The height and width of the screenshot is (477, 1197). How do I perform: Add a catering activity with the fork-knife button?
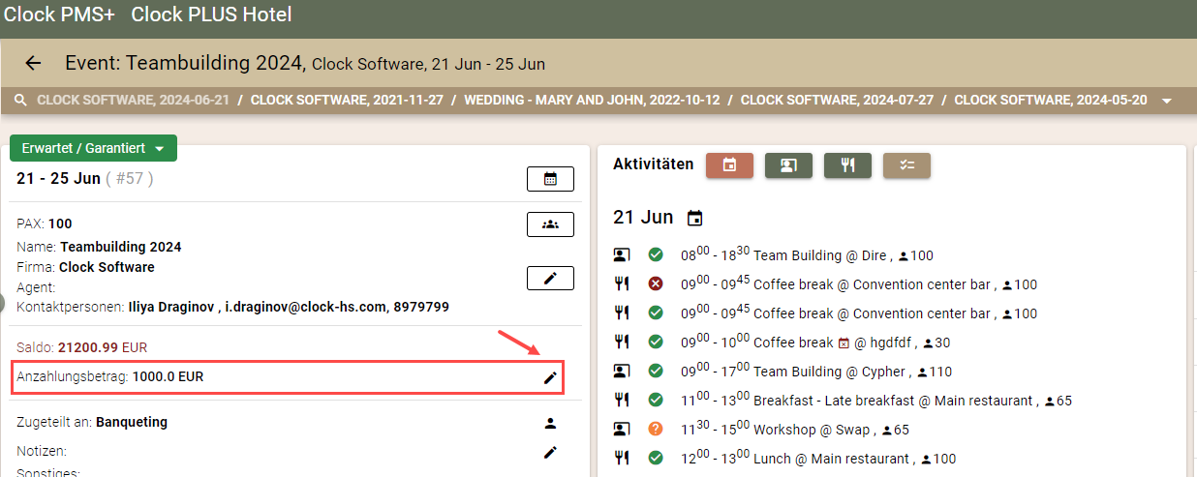point(847,165)
